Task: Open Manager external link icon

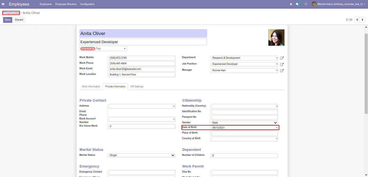Action: [x=282, y=71]
